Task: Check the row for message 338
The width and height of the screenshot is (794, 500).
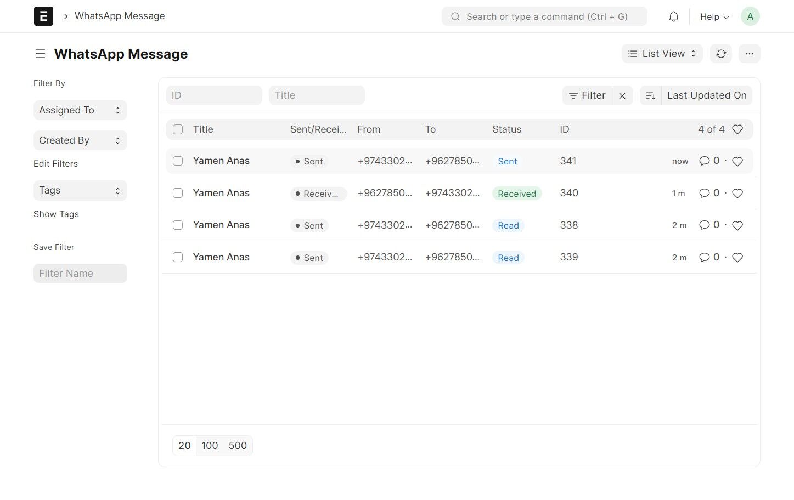Action: 178,225
